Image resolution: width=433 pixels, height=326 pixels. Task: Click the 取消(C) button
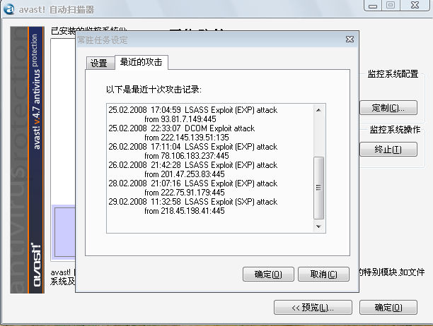323,274
